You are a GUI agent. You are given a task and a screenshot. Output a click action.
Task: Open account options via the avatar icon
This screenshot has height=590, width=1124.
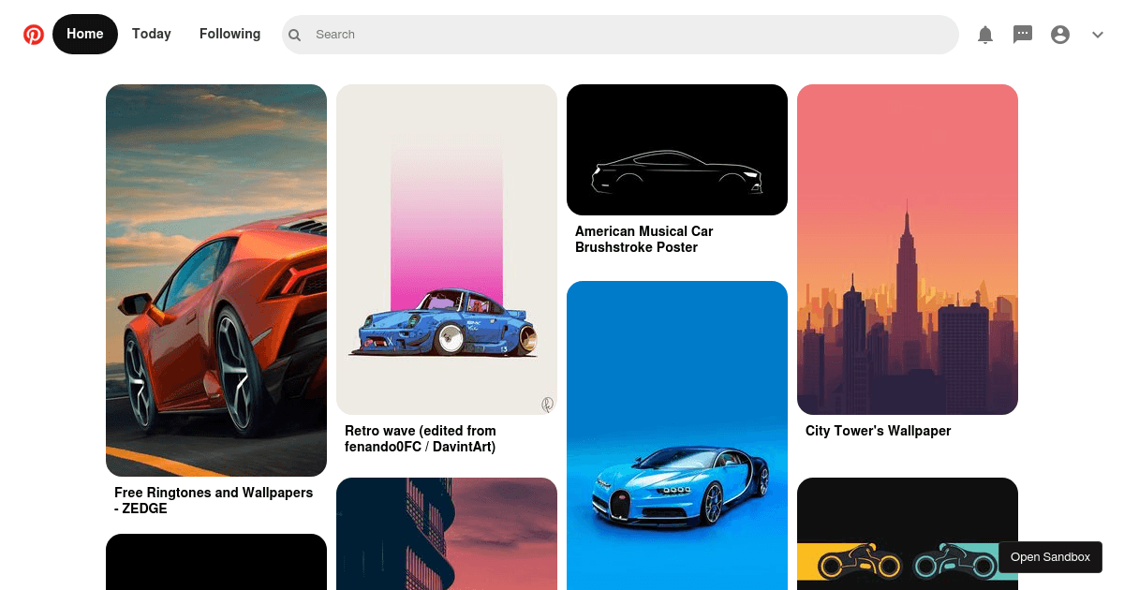(x=1059, y=34)
